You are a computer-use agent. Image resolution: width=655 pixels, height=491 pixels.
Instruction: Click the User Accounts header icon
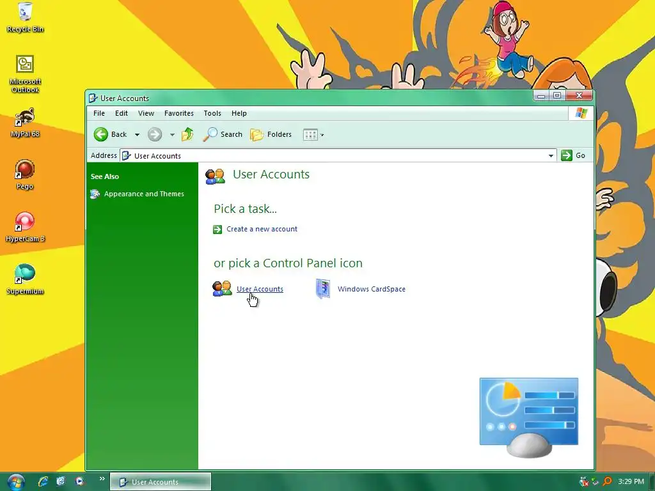tap(215, 176)
